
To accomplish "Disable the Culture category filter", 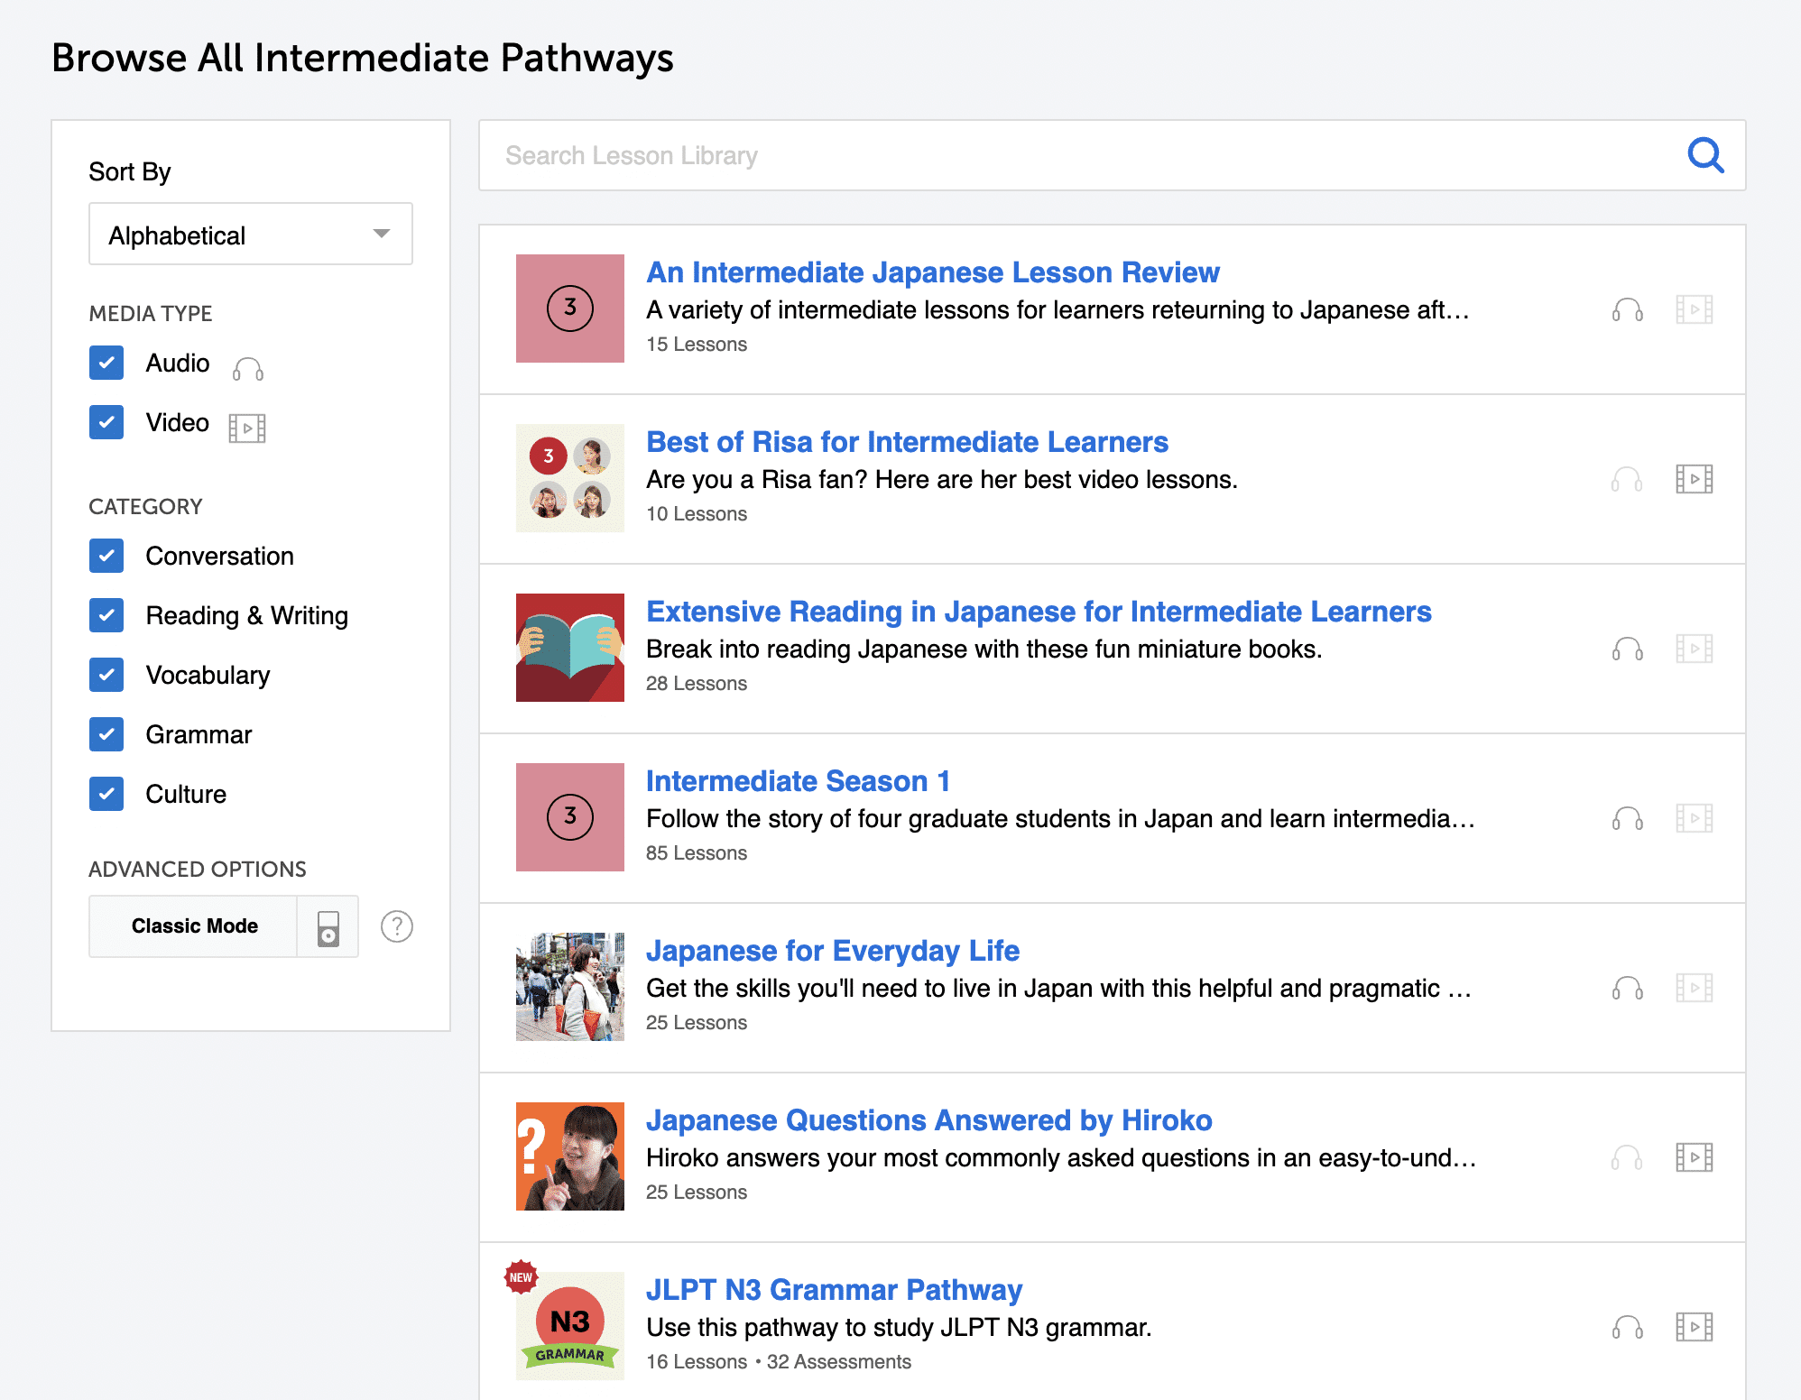I will coord(106,794).
